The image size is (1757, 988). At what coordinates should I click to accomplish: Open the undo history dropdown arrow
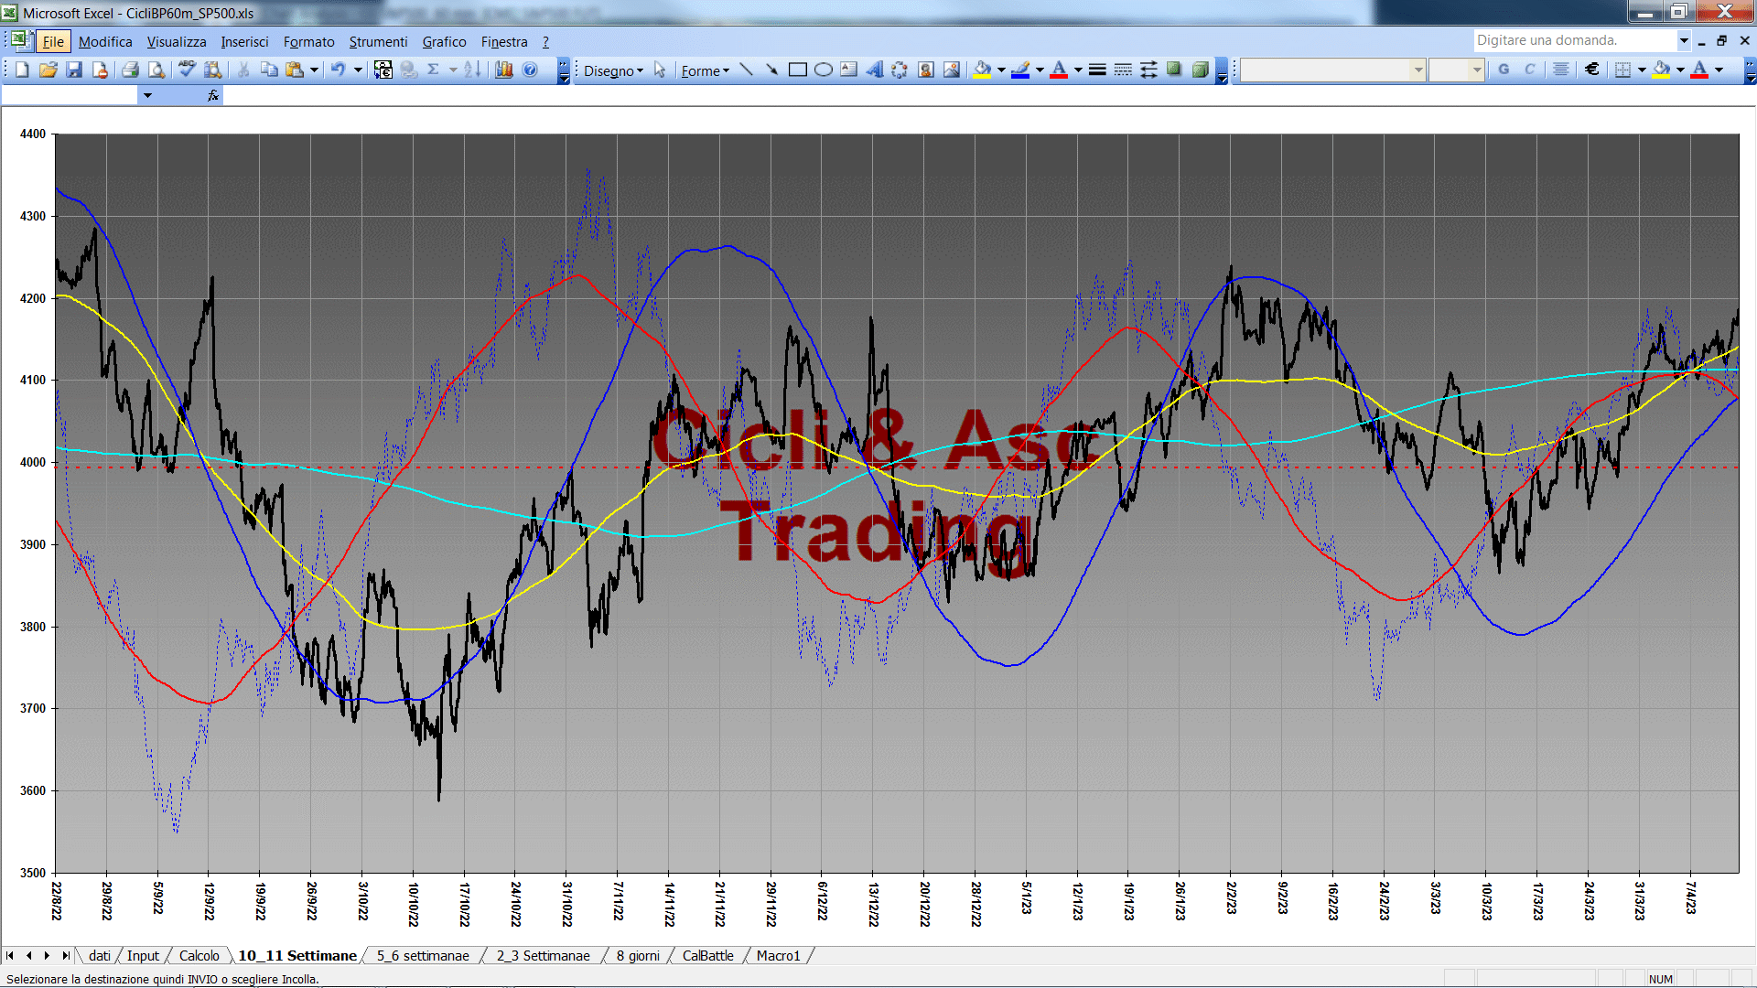[358, 70]
